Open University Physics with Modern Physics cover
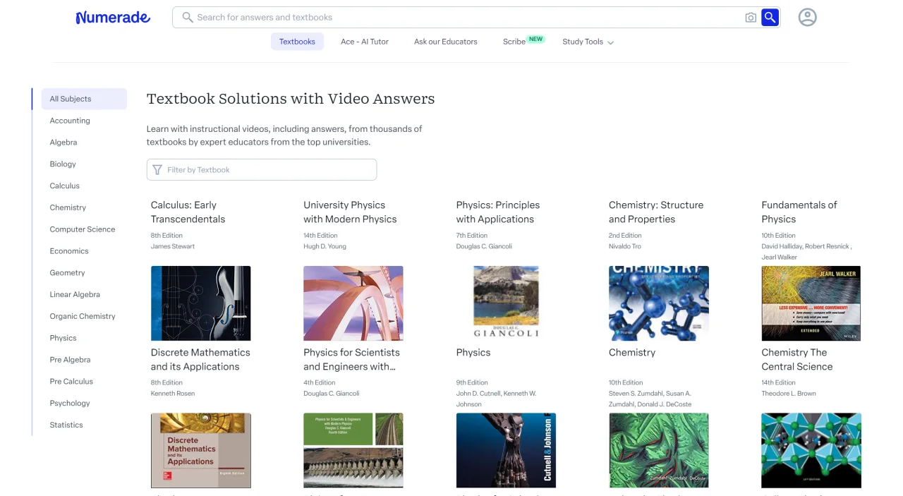This screenshot has height=496, width=903. point(353,303)
